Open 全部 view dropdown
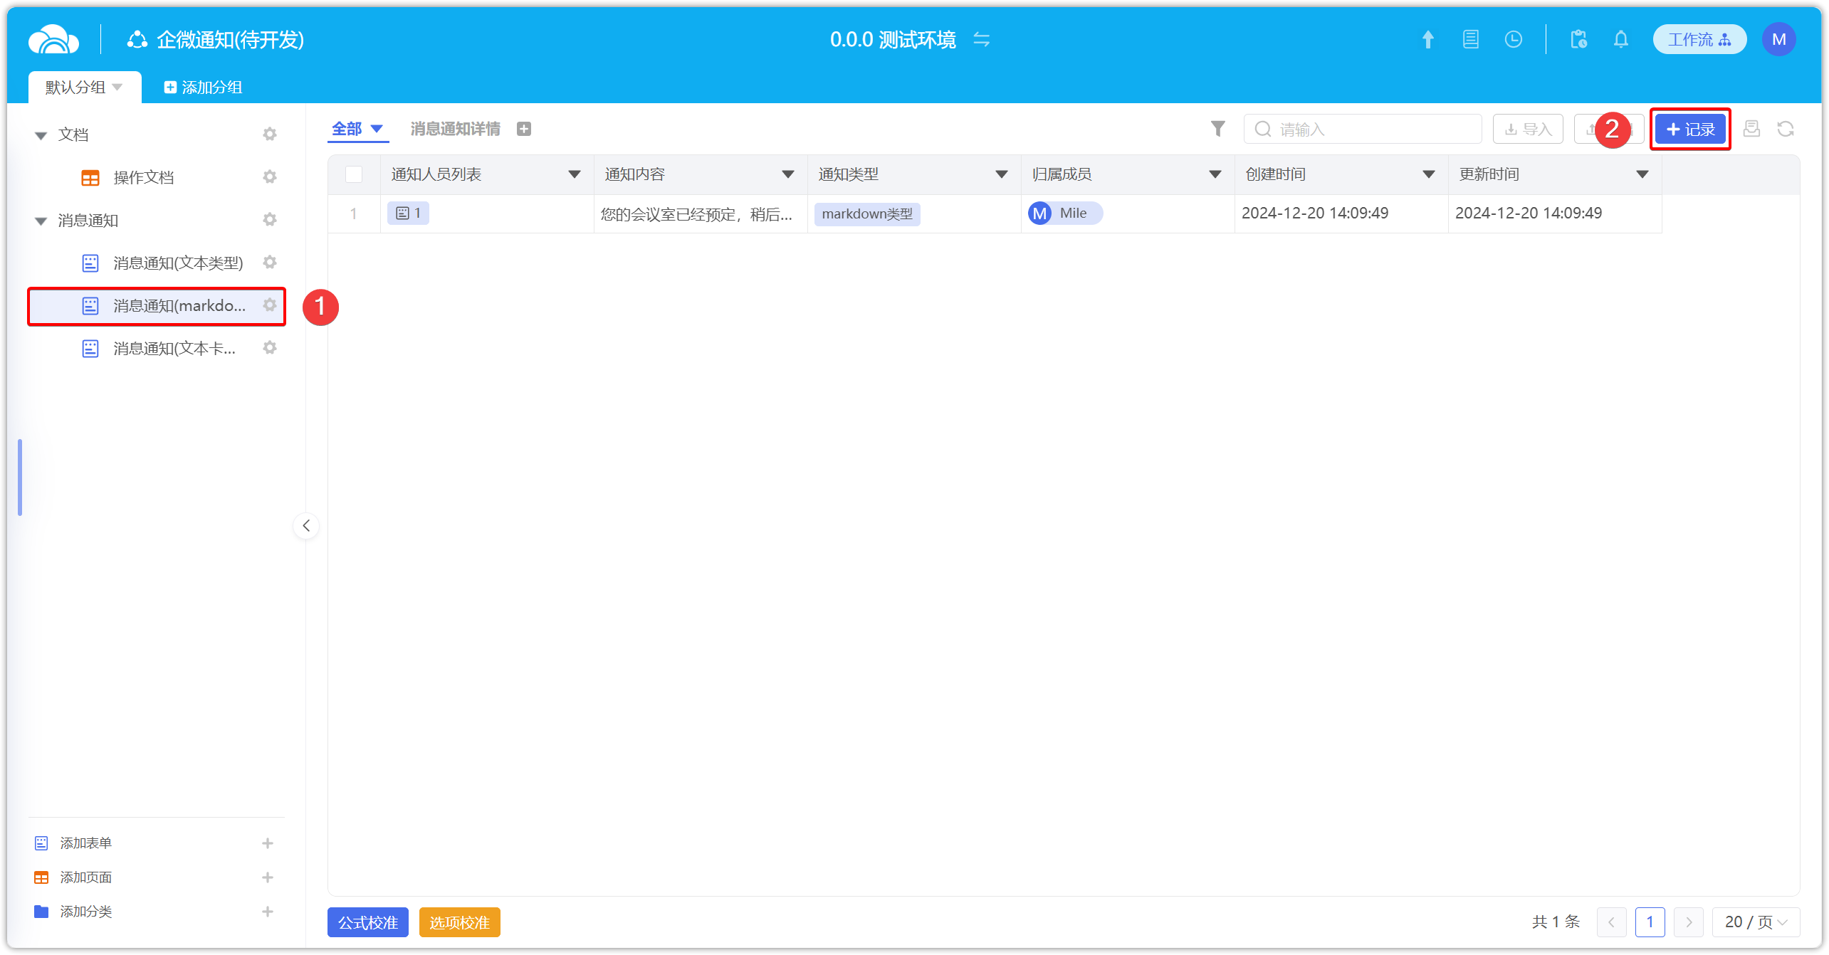The height and width of the screenshot is (955, 1829). 377,129
